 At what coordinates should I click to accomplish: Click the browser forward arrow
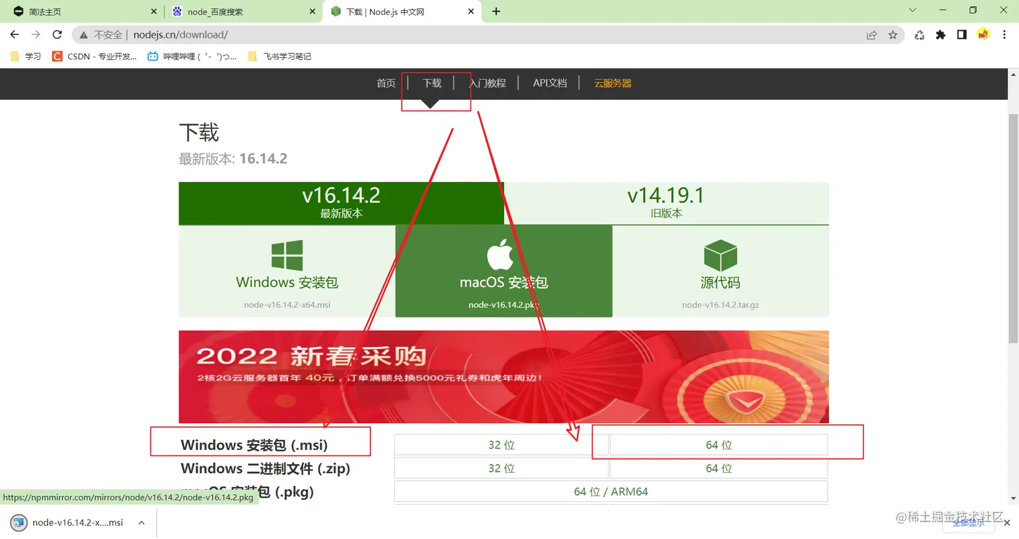pyautogui.click(x=36, y=34)
